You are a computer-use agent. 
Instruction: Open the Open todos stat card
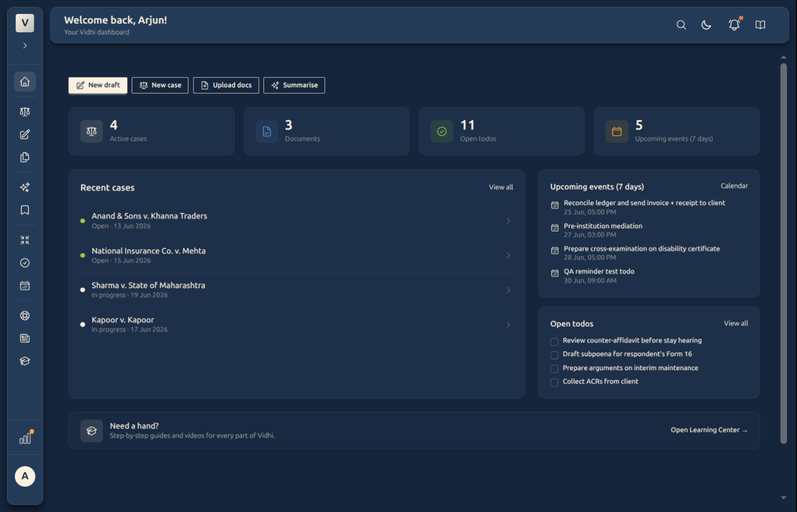[502, 131]
